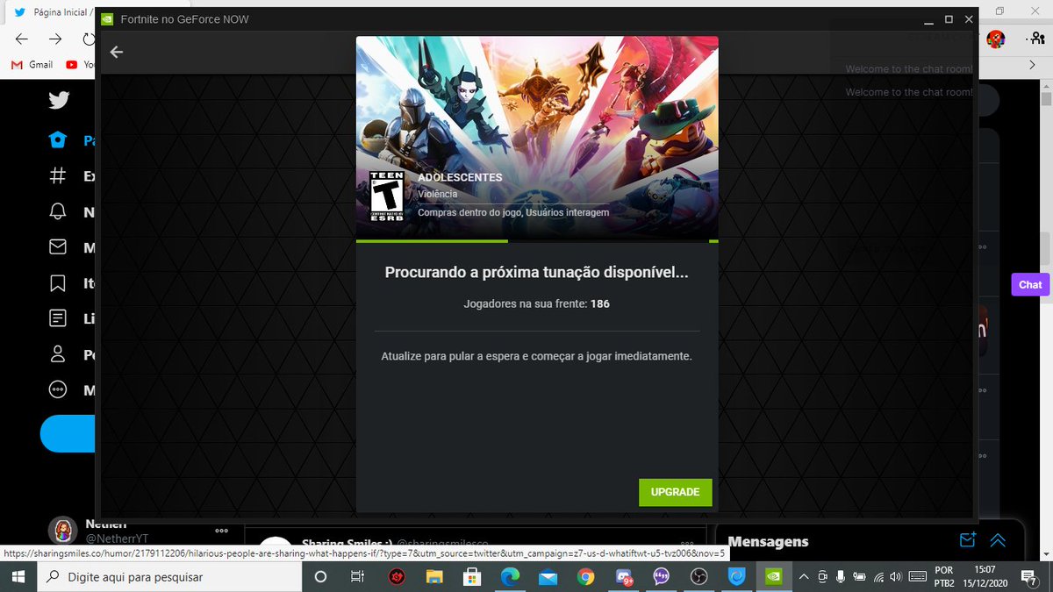Expand the Mensagens drawer
The height and width of the screenshot is (592, 1053).
pyautogui.click(x=998, y=540)
